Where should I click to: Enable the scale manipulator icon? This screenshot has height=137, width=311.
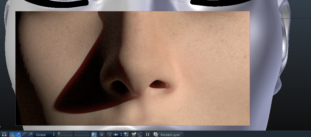[x=30, y=135]
